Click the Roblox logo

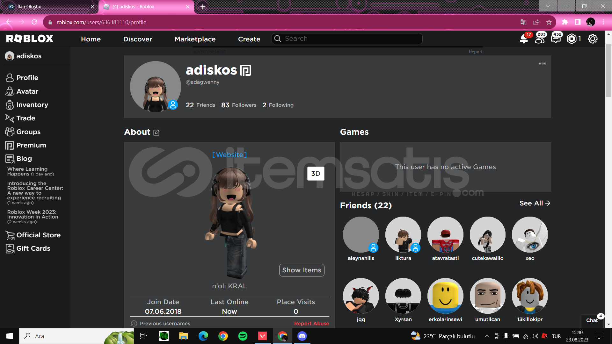[30, 39]
